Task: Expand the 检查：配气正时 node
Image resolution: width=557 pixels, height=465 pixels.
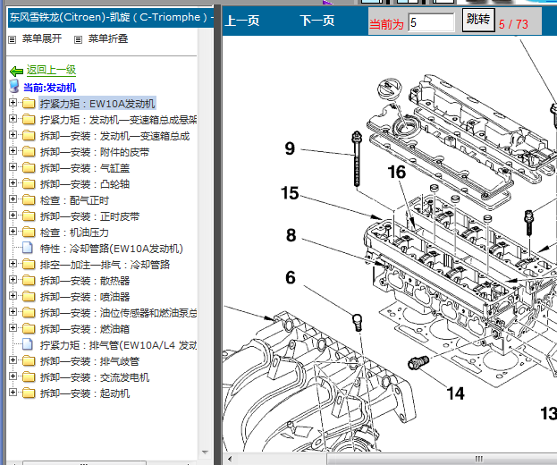Action: pyautogui.click(x=13, y=199)
